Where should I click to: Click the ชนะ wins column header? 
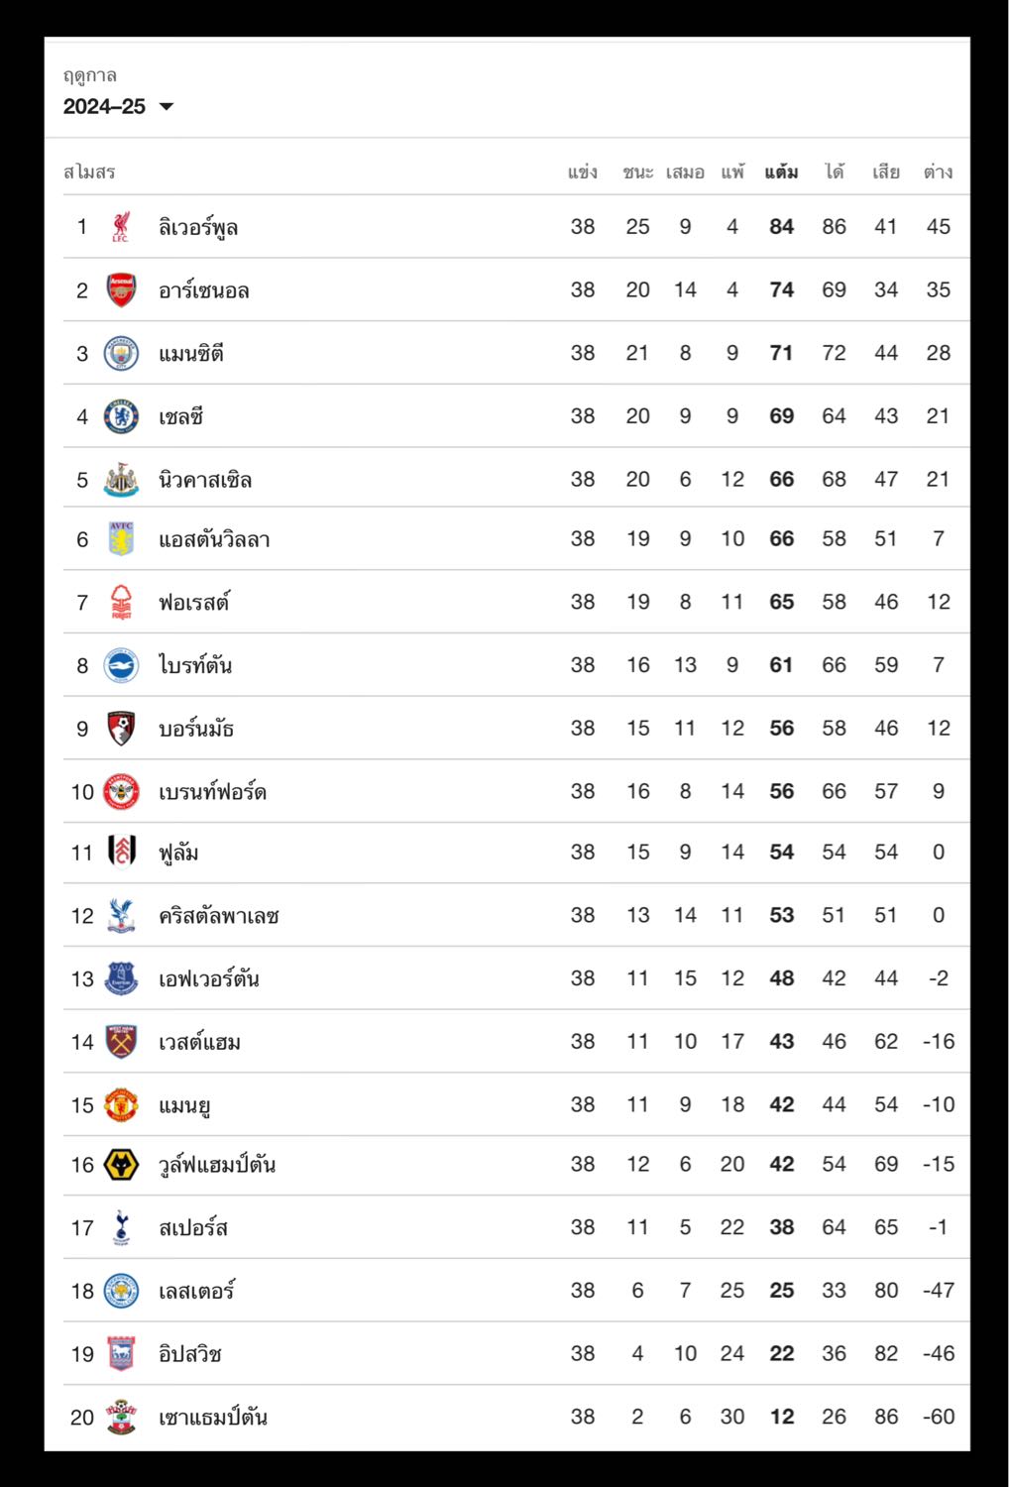637,172
